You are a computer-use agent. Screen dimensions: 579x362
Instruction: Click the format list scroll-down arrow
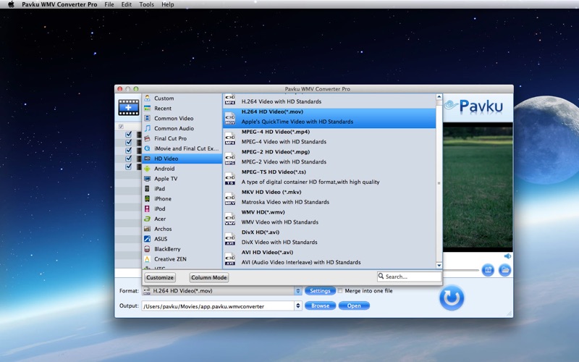tap(439, 265)
